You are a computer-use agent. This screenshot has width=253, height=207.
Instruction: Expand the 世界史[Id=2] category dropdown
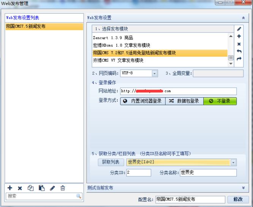click(x=233, y=162)
